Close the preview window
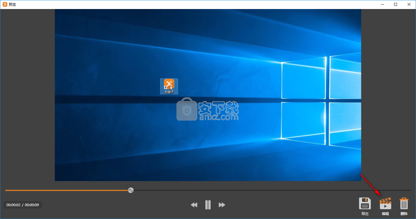416x219 pixels. point(409,4)
